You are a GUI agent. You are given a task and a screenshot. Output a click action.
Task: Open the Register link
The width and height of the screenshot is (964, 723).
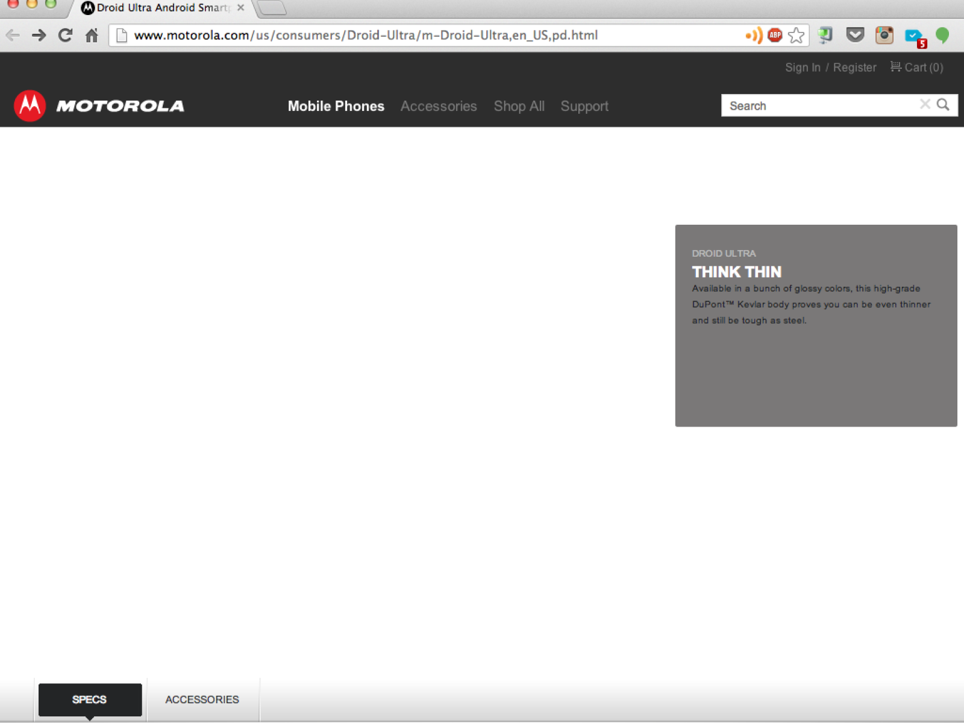[854, 67]
